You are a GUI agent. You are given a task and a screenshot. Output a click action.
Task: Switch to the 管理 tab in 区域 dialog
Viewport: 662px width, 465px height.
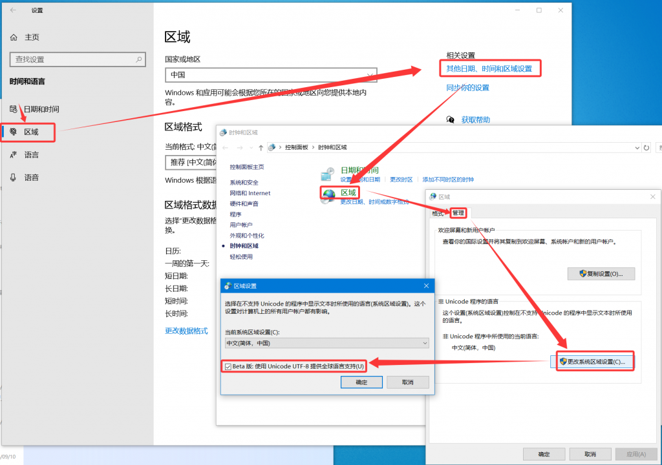(458, 213)
